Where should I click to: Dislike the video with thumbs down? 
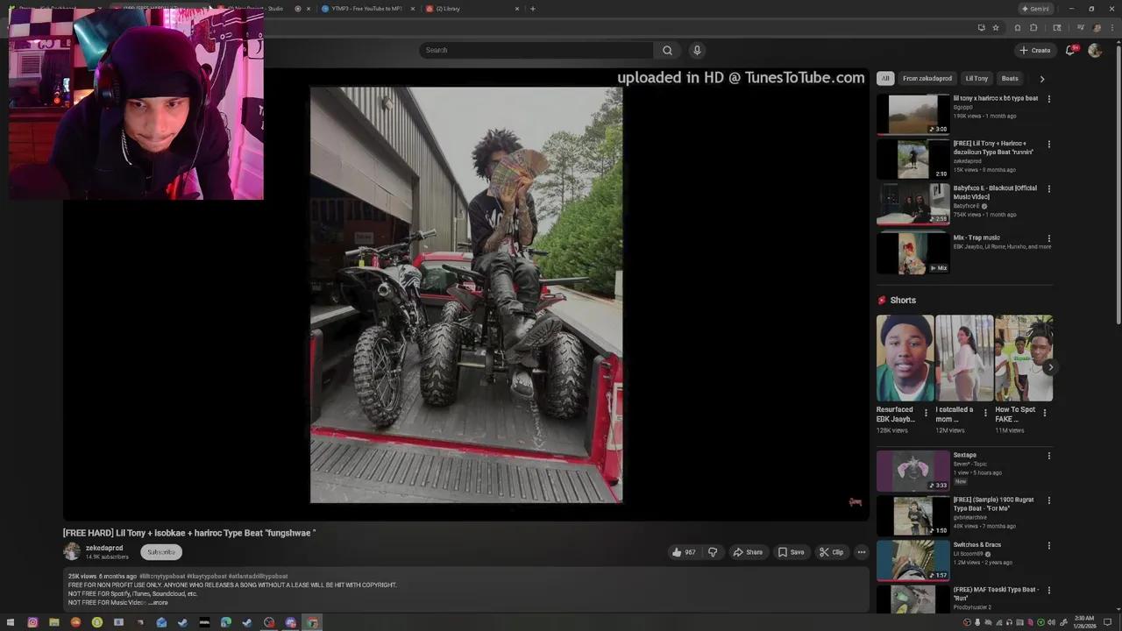713,552
